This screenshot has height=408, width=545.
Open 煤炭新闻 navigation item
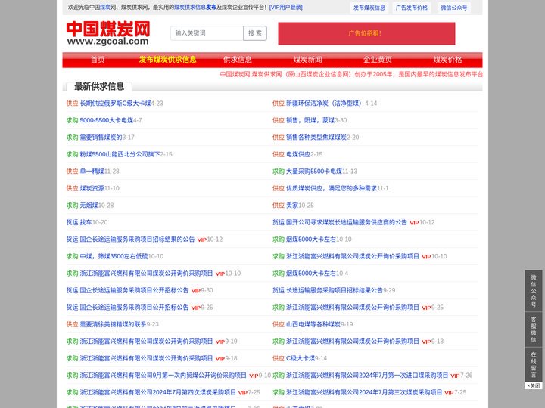[x=307, y=60]
